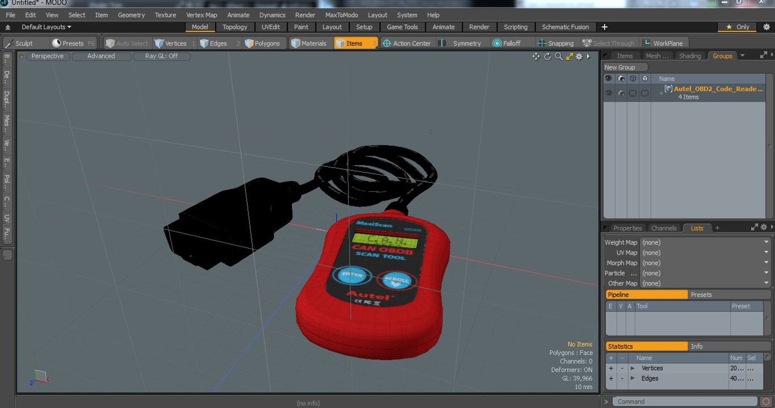Open the UV Map dropdown
This screenshot has height=408, width=775.
(x=706, y=253)
